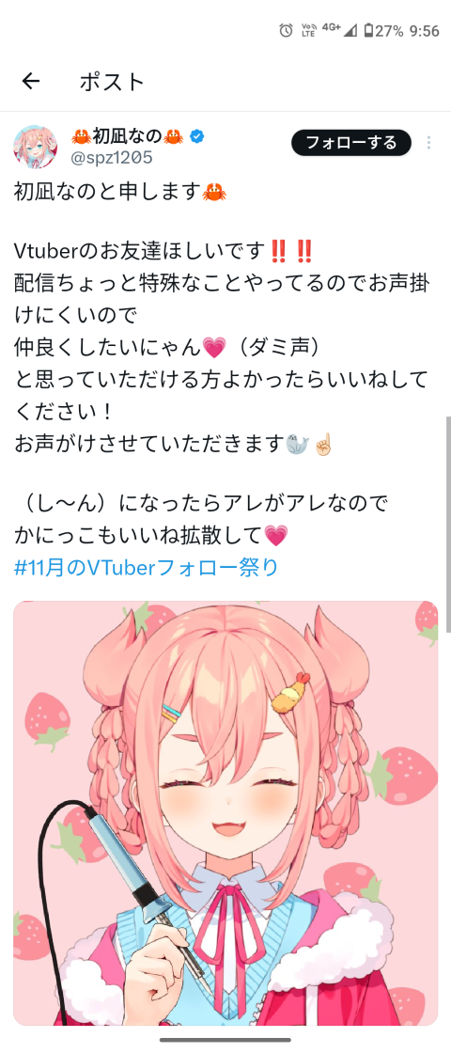Tap the battery status icon

tap(368, 30)
